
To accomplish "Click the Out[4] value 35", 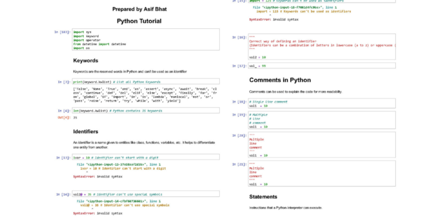I will pos(75,117).
